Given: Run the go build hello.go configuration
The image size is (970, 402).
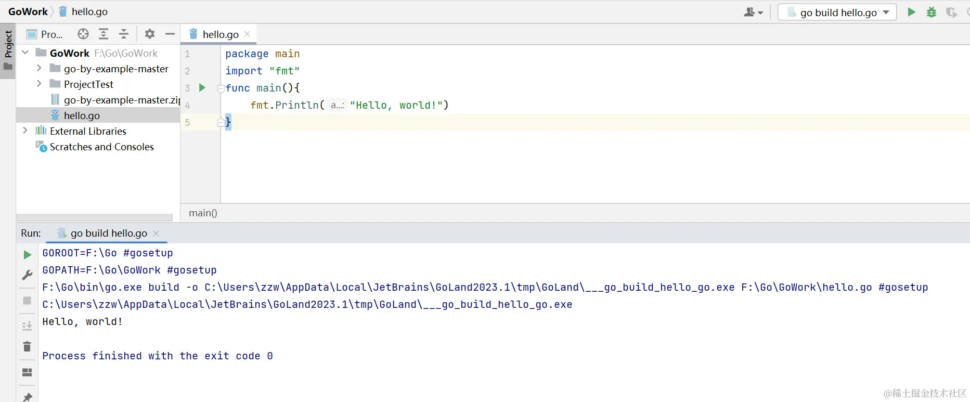Looking at the screenshot, I should pyautogui.click(x=911, y=12).
